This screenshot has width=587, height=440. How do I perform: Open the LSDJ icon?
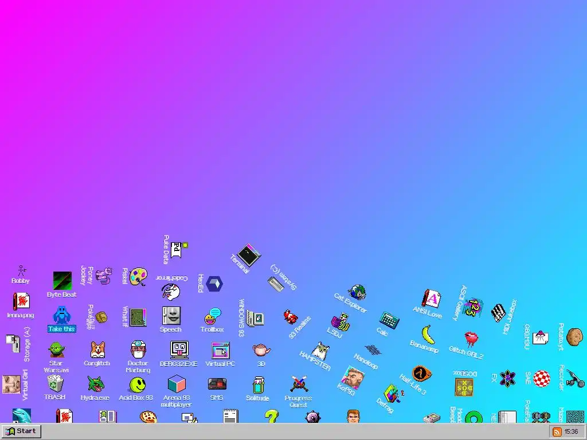click(341, 322)
